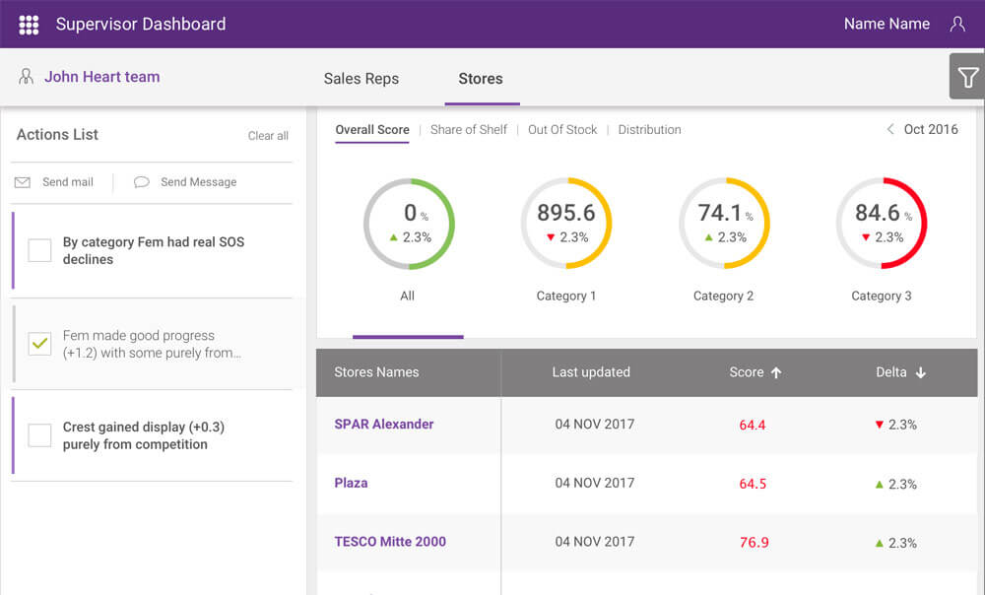
Task: Click the Last updated column header
Action: 591,372
